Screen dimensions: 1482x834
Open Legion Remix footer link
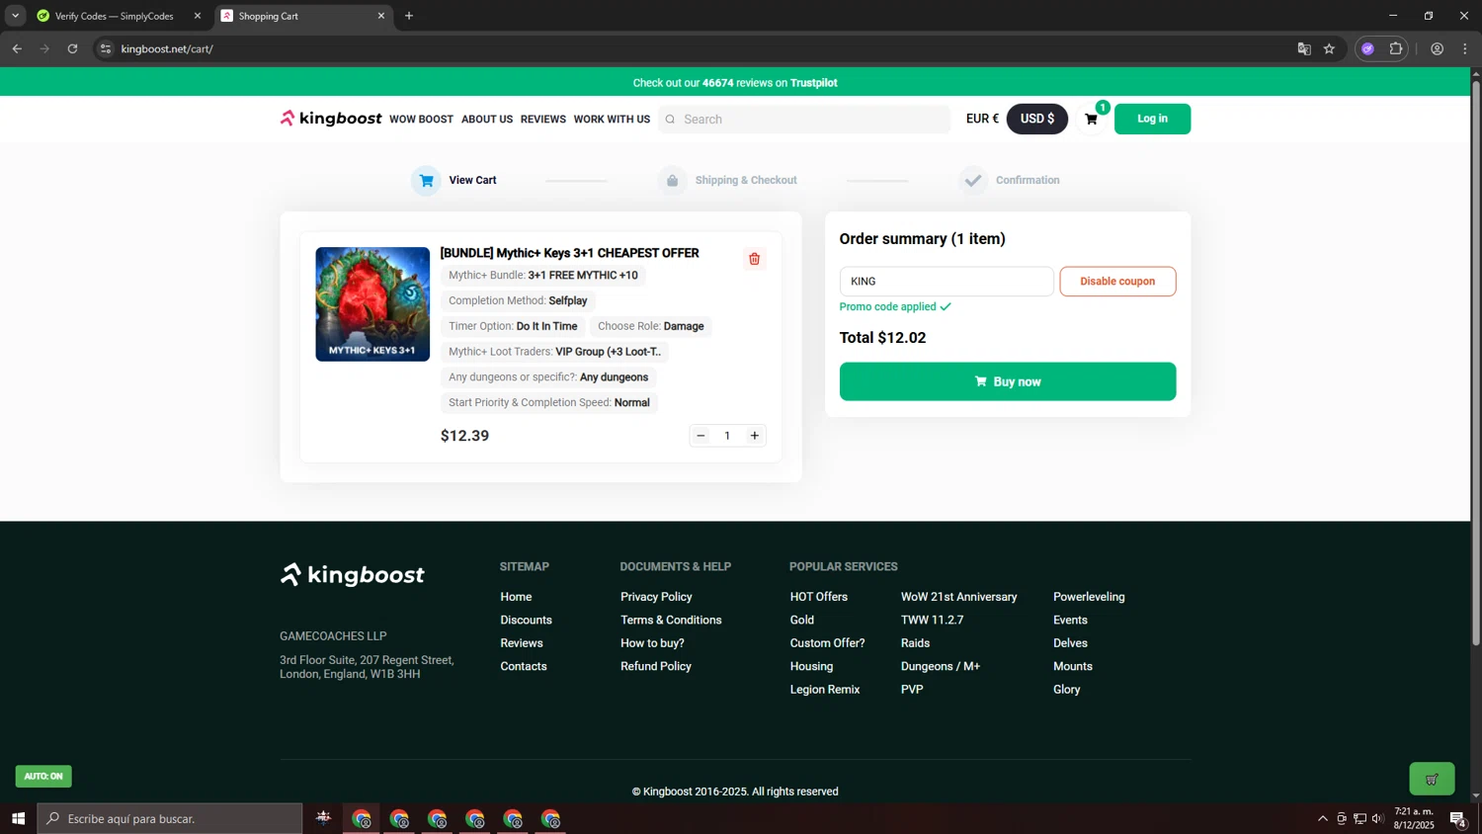825,690
